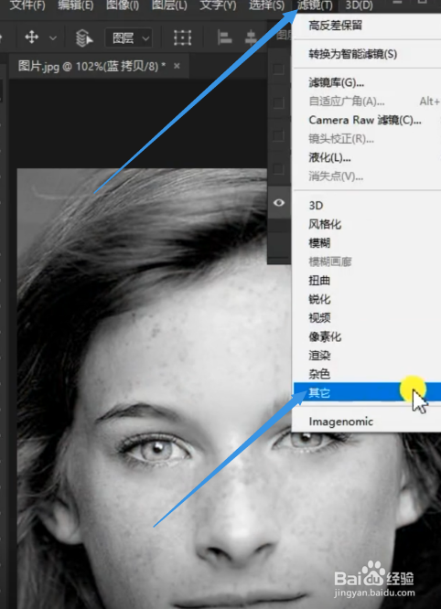Open the 文件(F) menu

click(x=27, y=5)
